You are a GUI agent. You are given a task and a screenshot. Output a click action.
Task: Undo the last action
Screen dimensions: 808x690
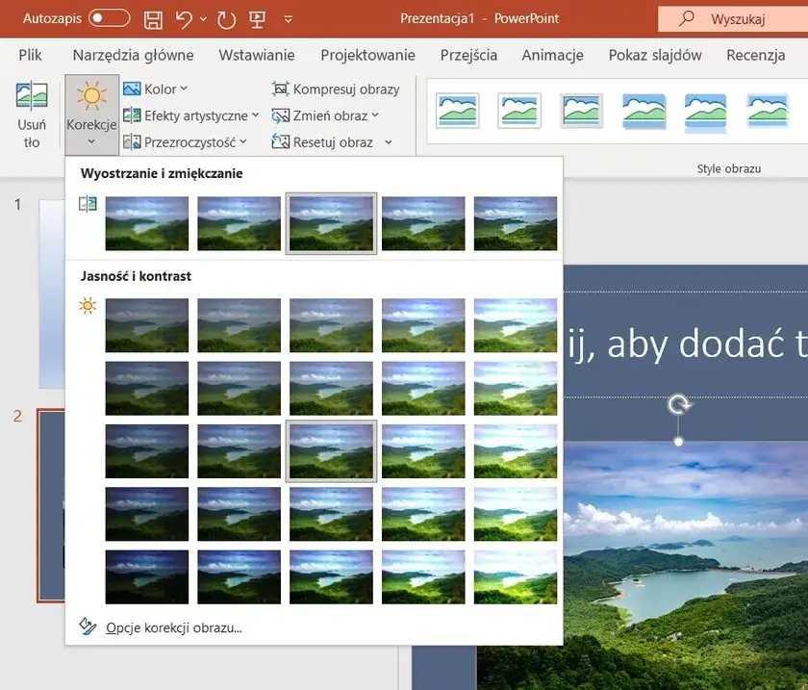(x=185, y=17)
